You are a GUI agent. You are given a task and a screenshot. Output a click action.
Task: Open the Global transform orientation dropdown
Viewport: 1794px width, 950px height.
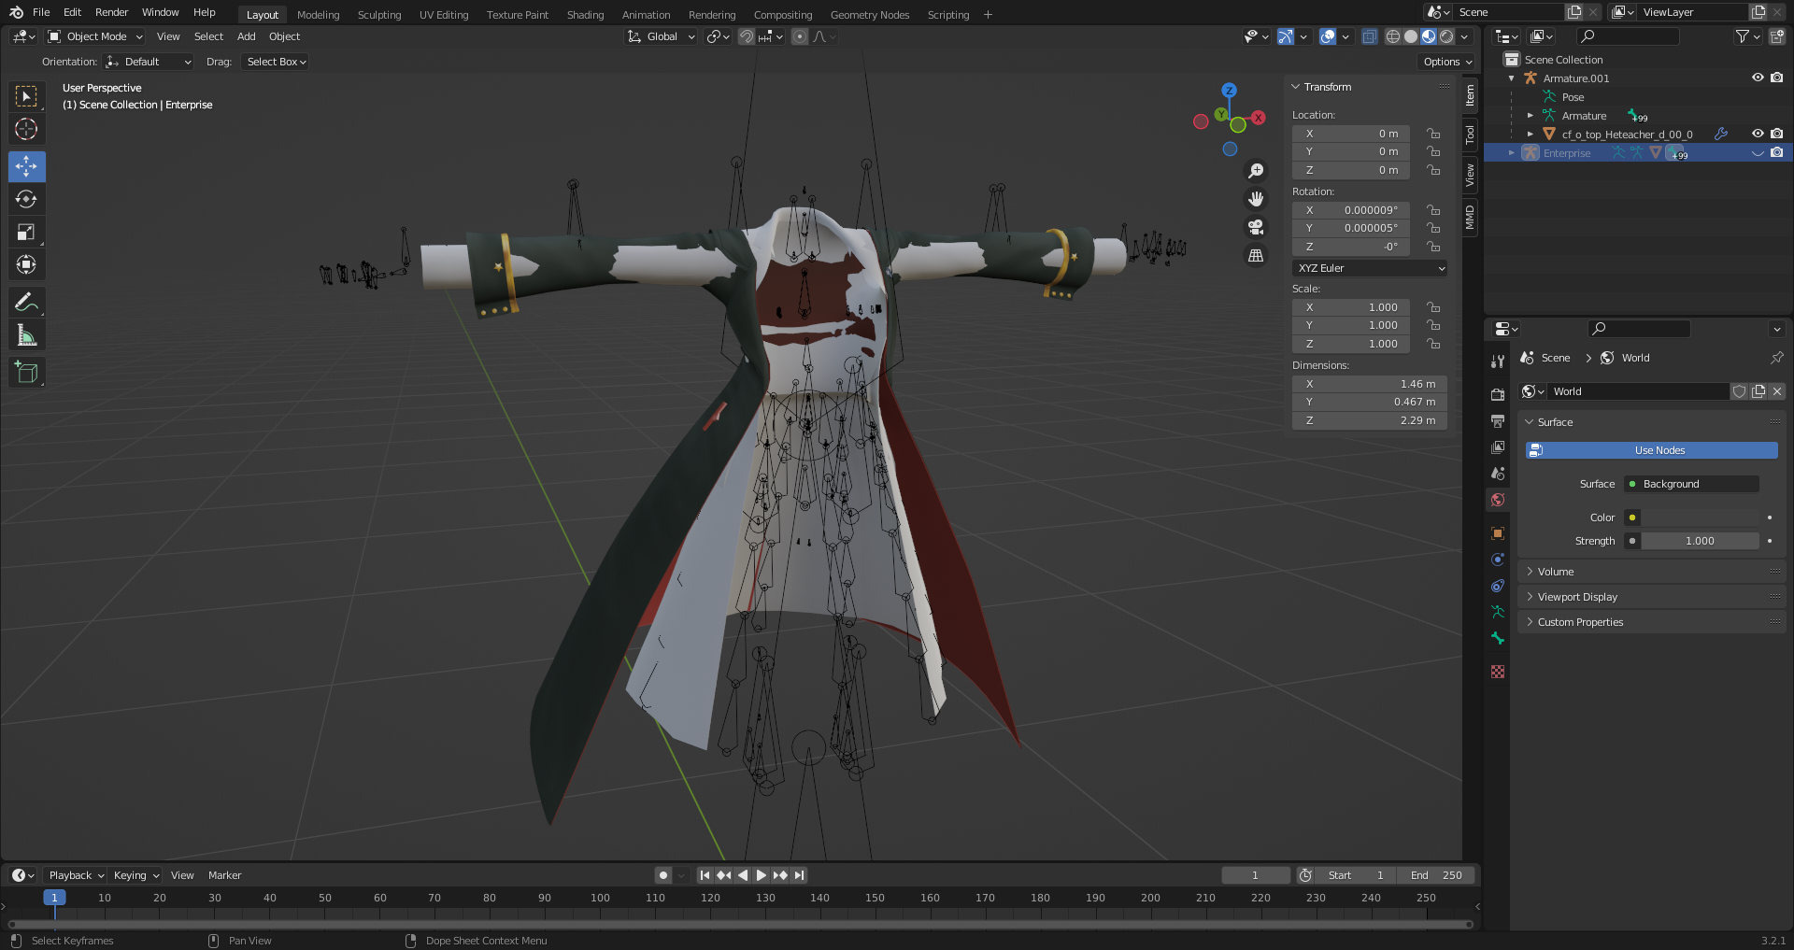tap(662, 36)
